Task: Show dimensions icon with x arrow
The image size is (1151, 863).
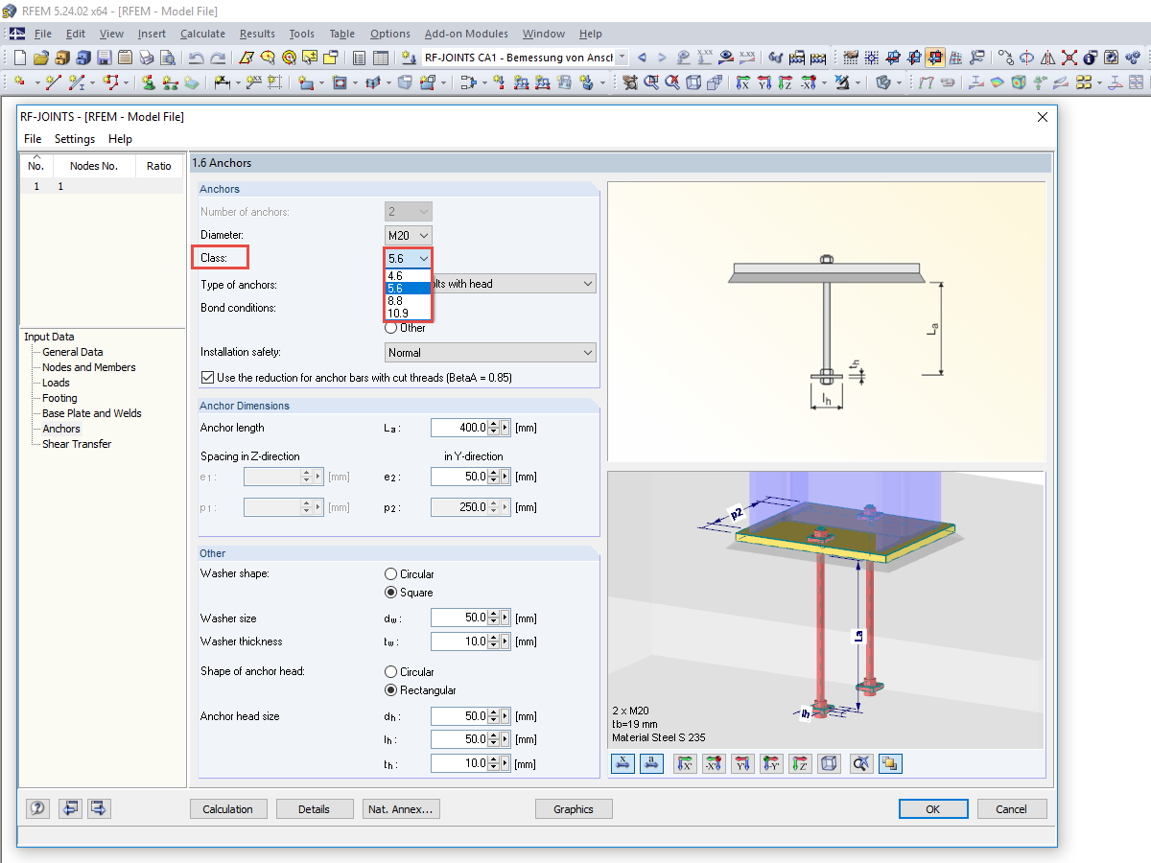Action: [x=622, y=763]
